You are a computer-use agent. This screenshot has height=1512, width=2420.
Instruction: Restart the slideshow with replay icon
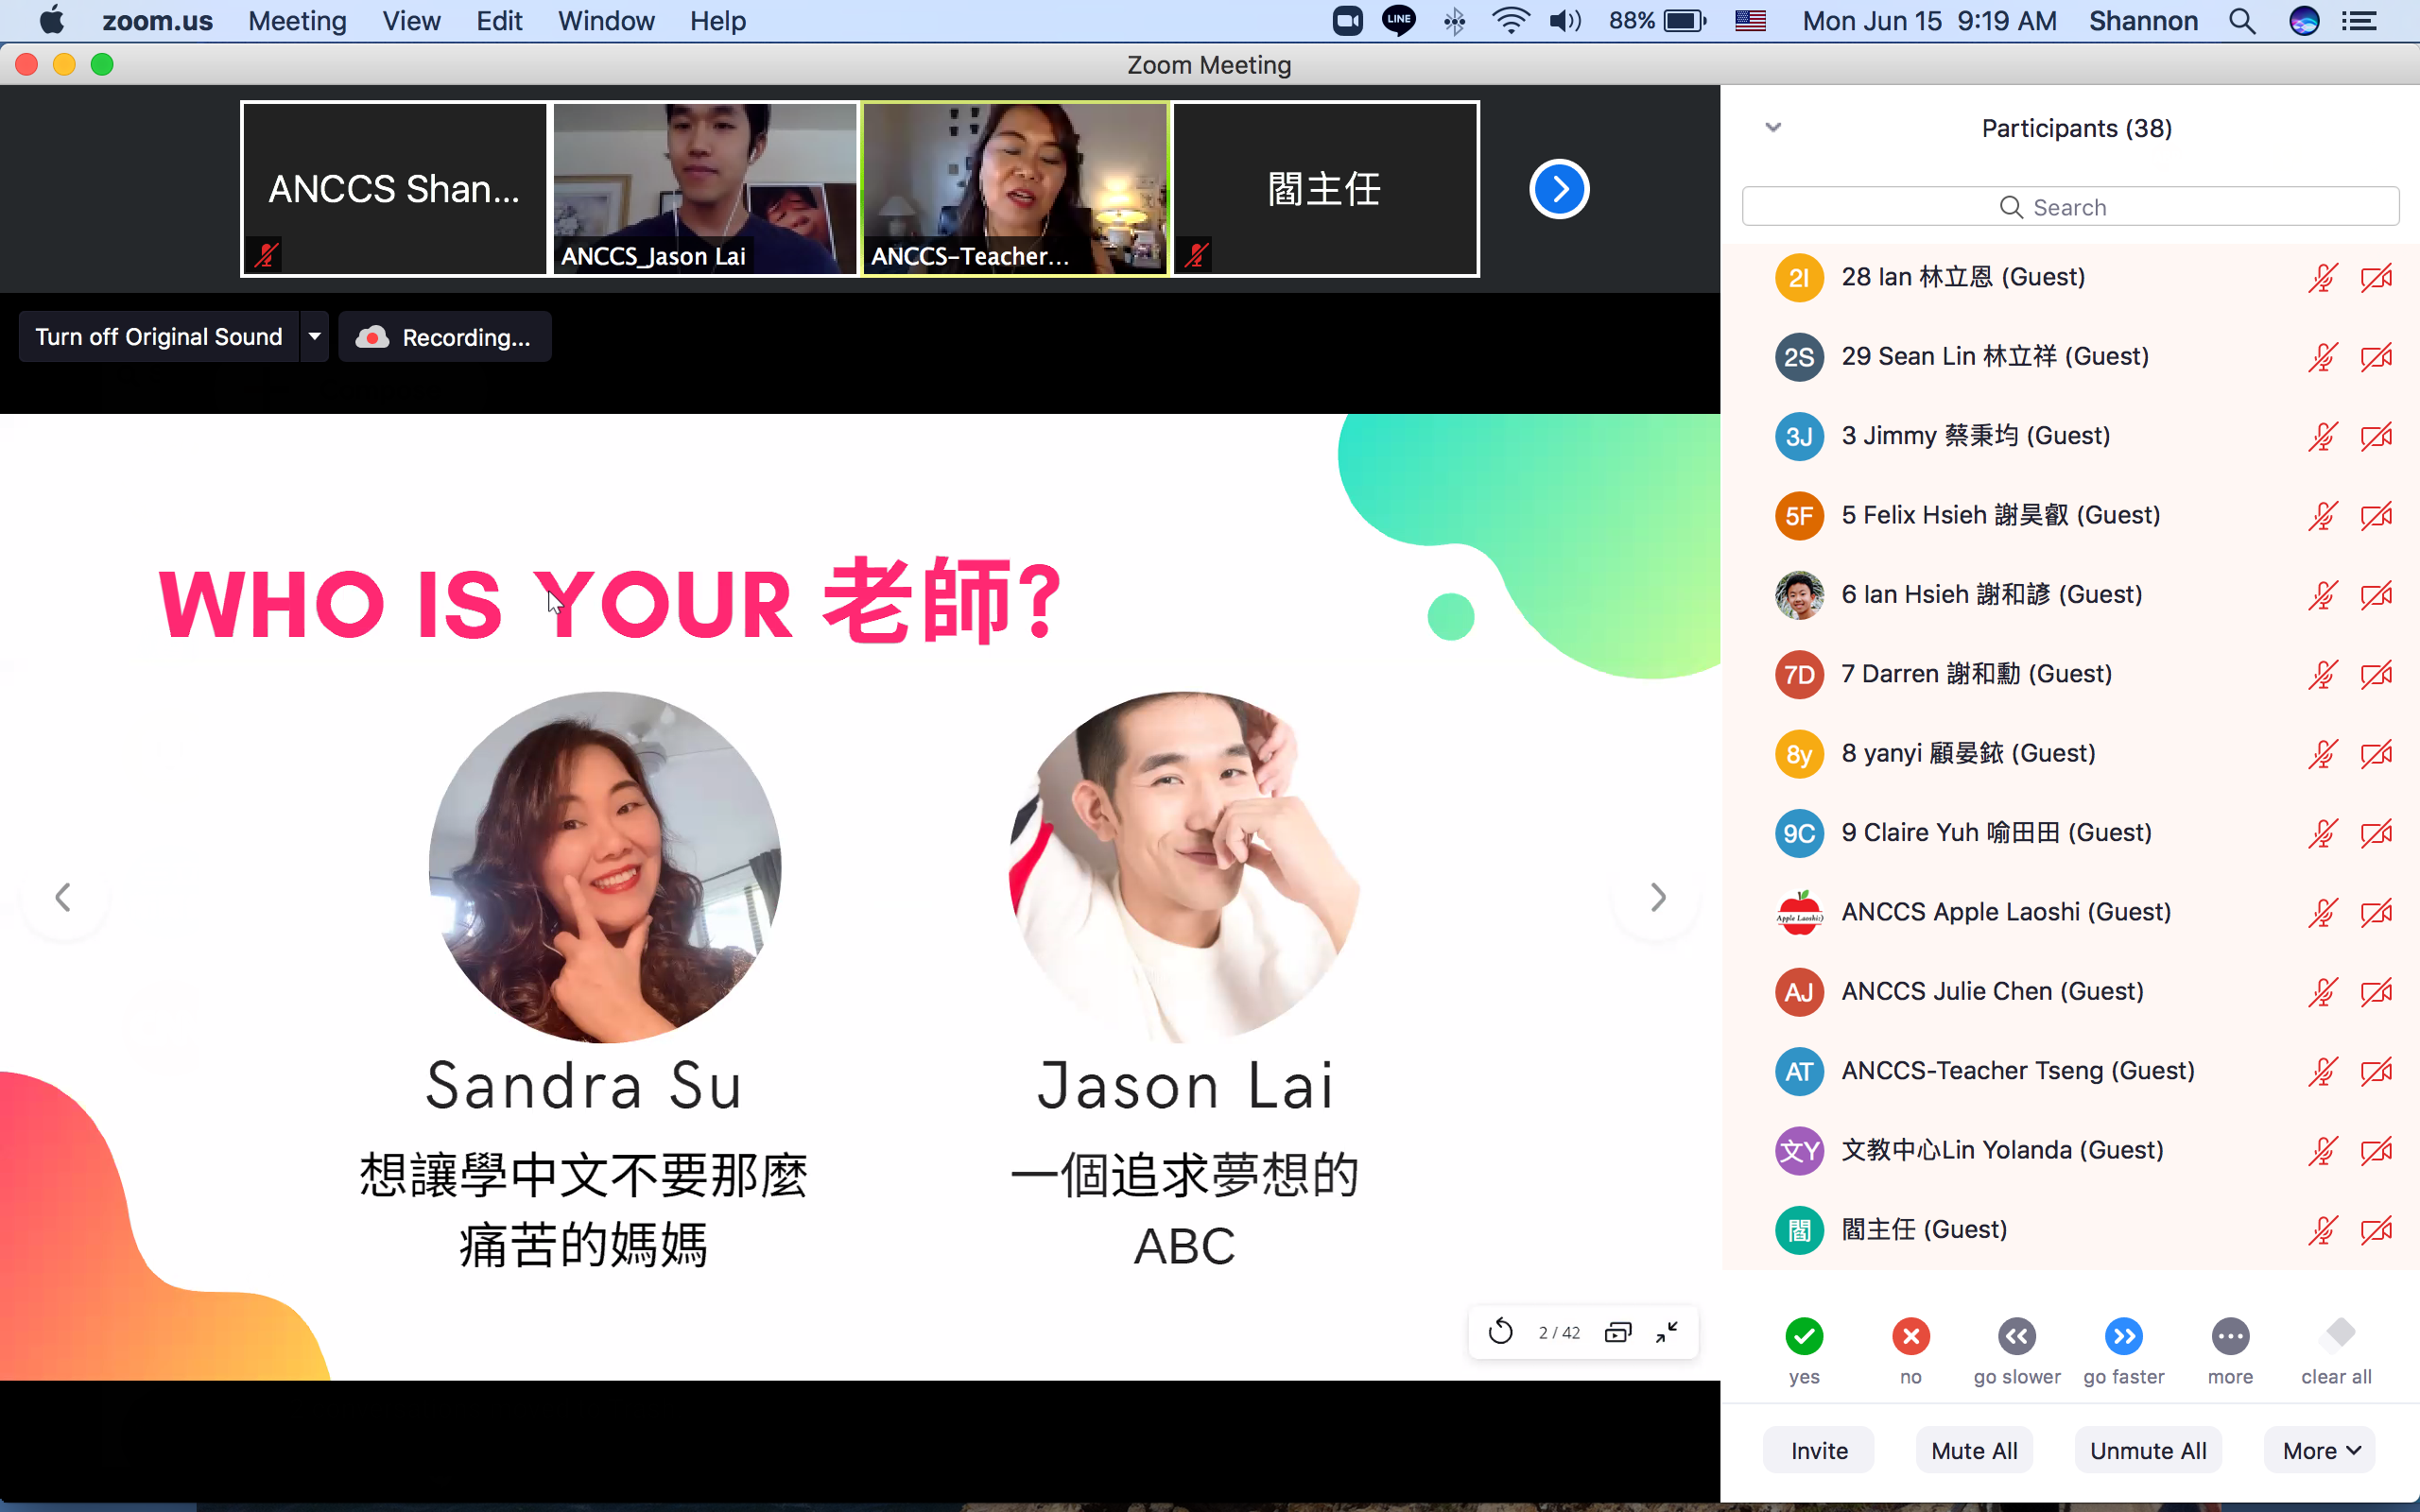1501,1331
